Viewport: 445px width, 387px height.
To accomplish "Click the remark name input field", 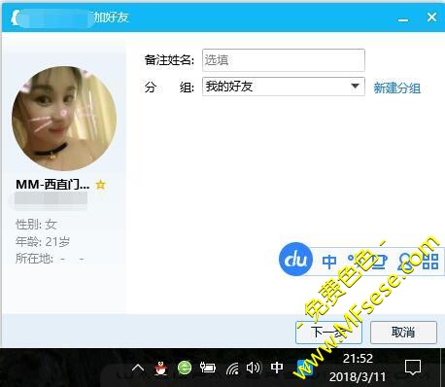I will point(284,60).
